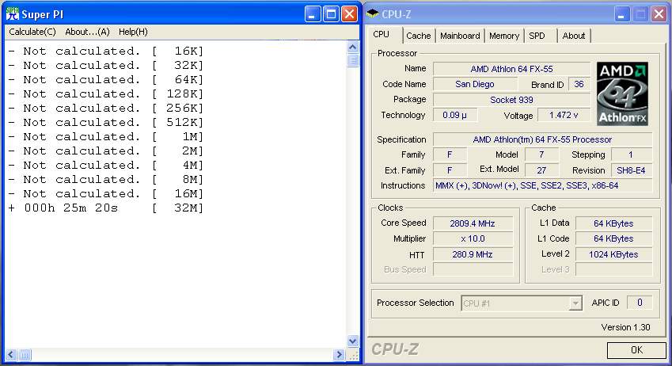Click the Package value Socket 939
This screenshot has width=672, height=366.
point(511,100)
